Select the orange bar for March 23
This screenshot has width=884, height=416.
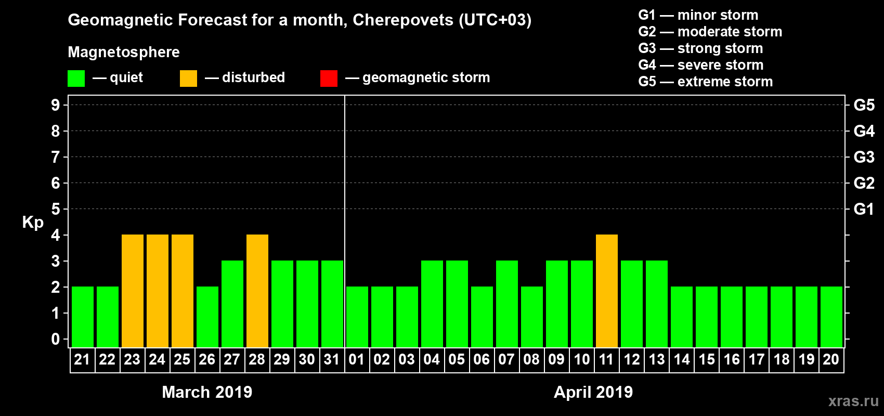pyautogui.click(x=133, y=291)
